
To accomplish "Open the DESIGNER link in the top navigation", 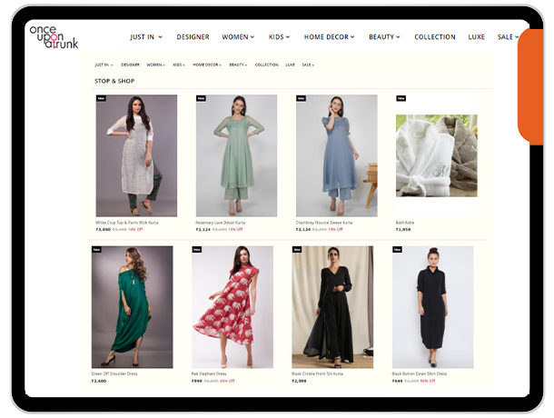I will tap(193, 37).
